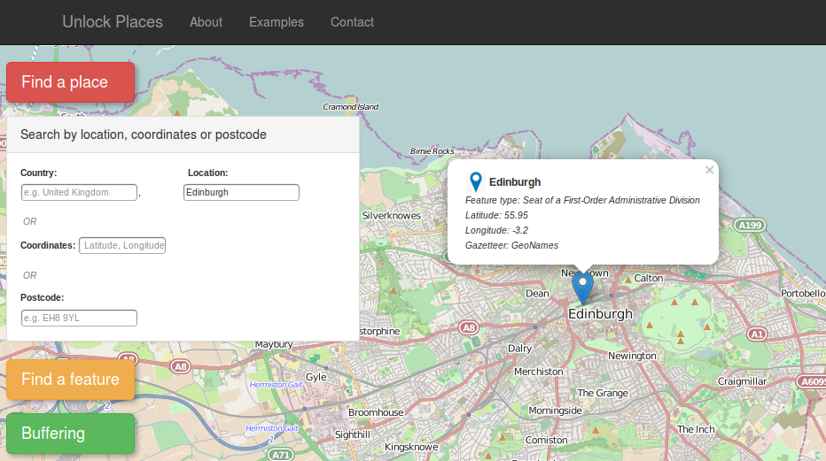Click the A199 road shield on map

pos(751,226)
